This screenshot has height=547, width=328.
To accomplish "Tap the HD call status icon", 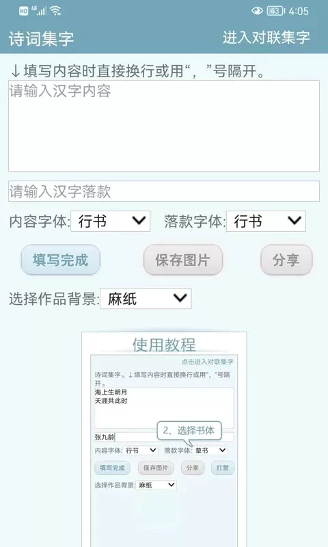I will tap(23, 11).
